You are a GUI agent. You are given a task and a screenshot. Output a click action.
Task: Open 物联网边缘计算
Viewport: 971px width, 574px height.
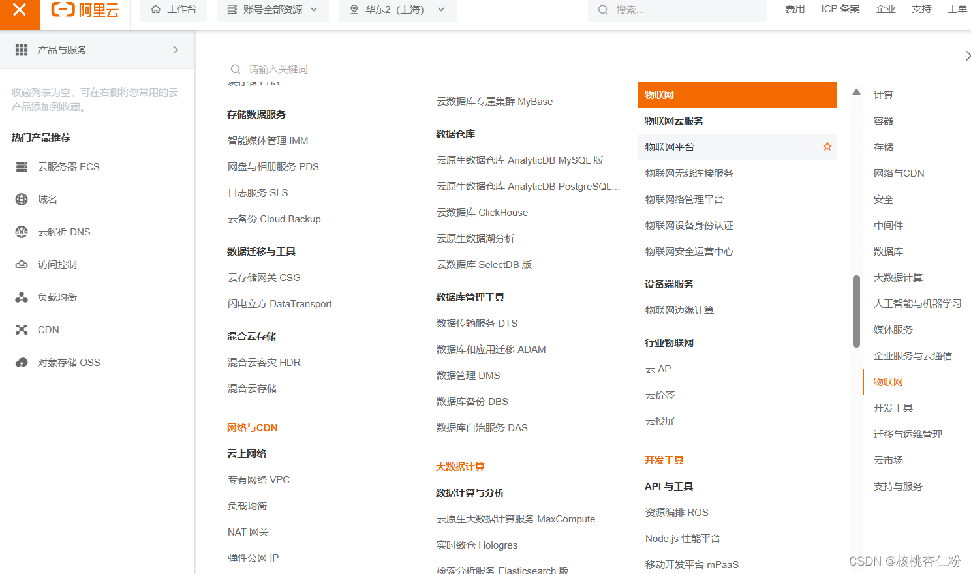tap(679, 310)
